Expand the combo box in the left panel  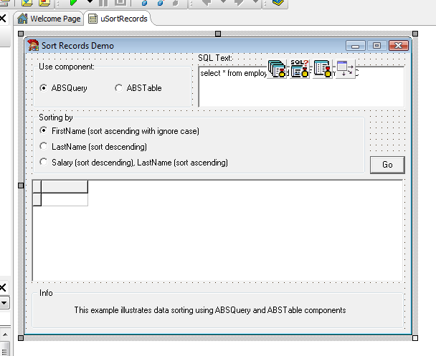[x=4, y=303]
